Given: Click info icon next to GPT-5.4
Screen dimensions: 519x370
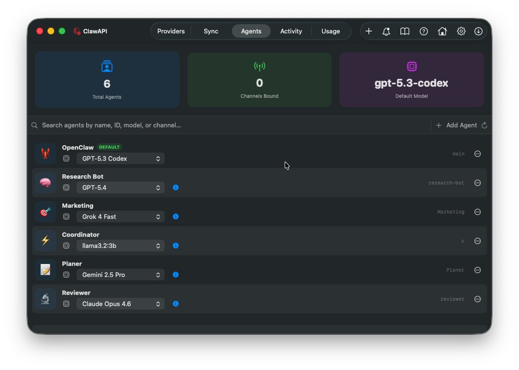Looking at the screenshot, I should point(176,187).
